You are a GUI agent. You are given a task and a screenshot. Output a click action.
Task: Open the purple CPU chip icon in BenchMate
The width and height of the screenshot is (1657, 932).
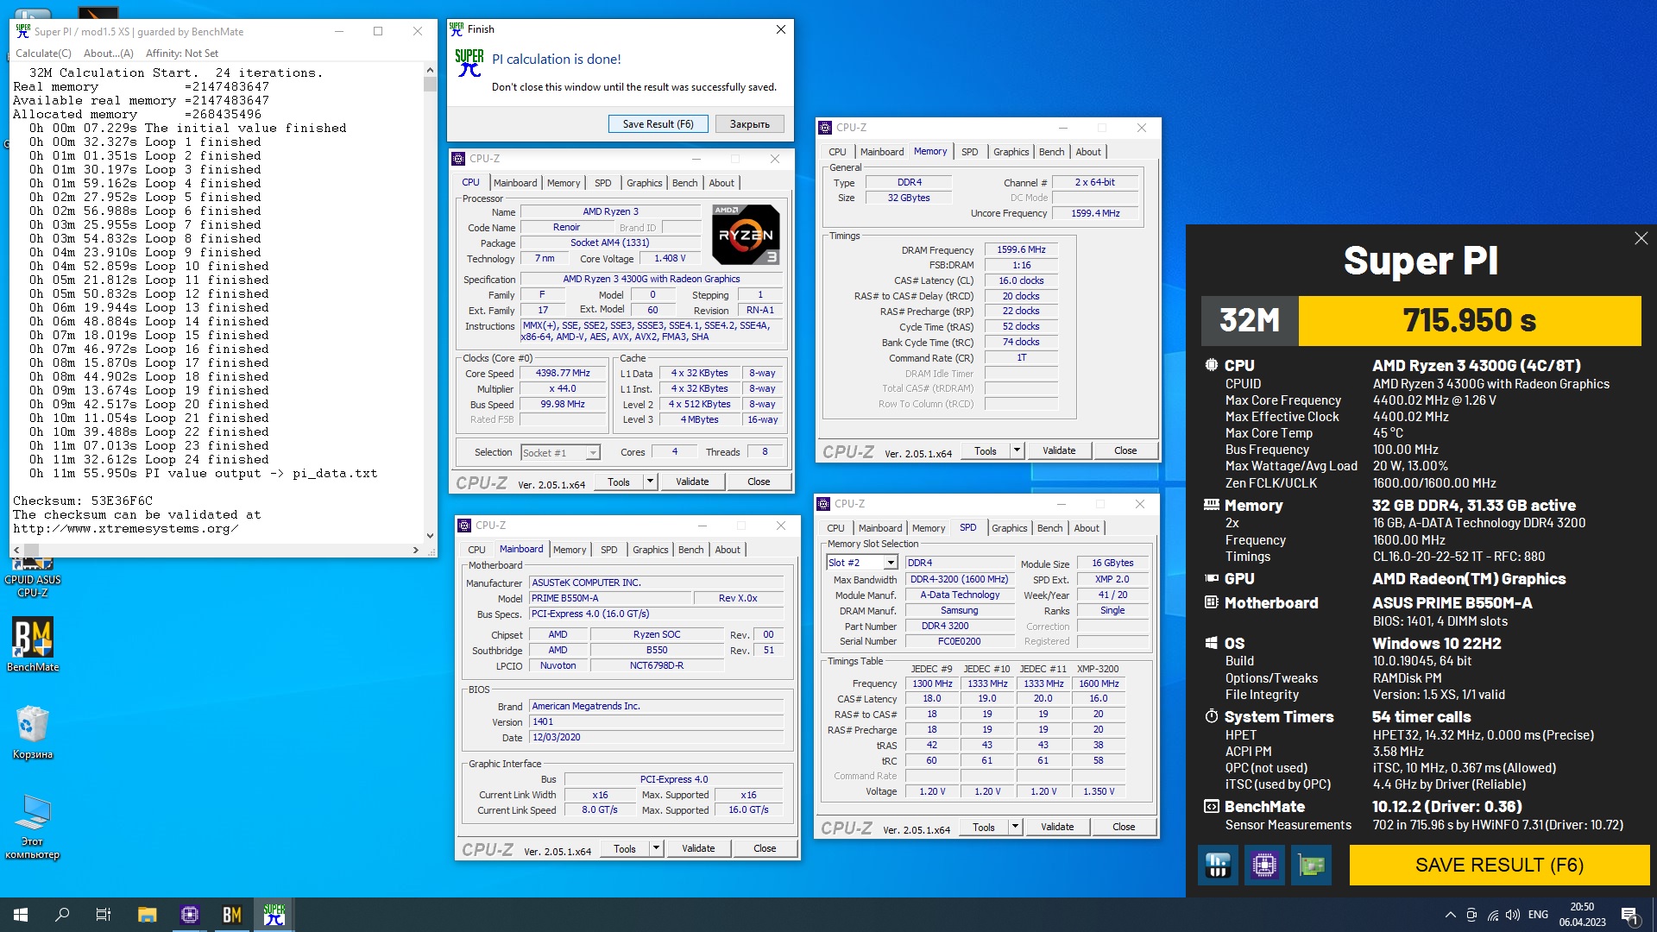pyautogui.click(x=1264, y=865)
